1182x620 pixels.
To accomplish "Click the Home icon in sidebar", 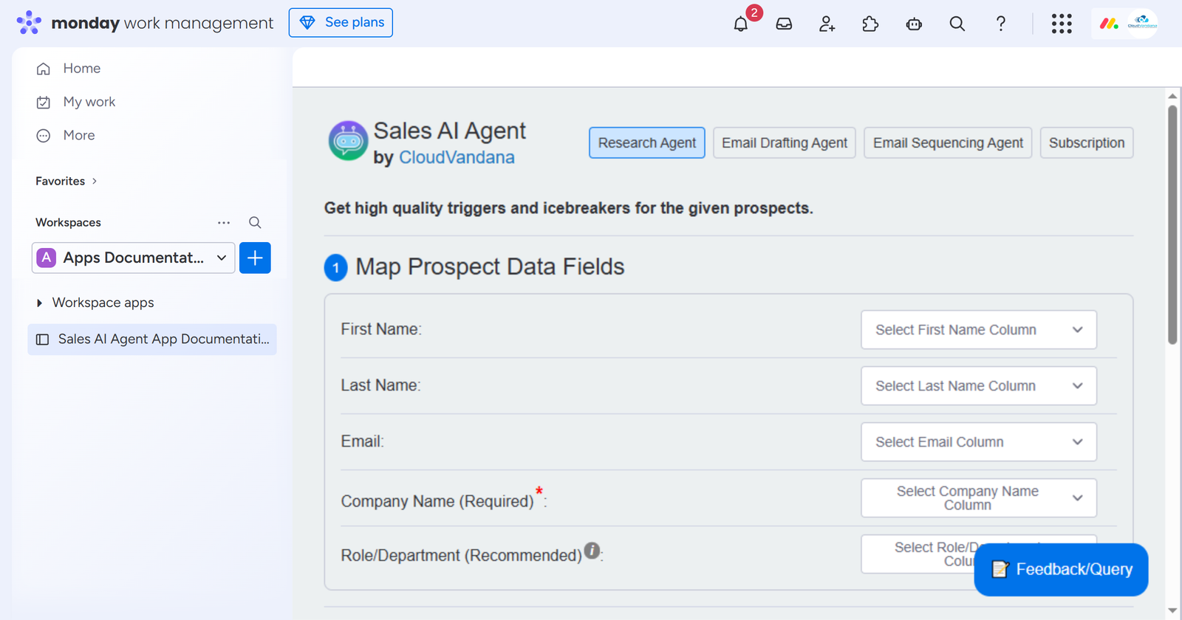I will [44, 69].
